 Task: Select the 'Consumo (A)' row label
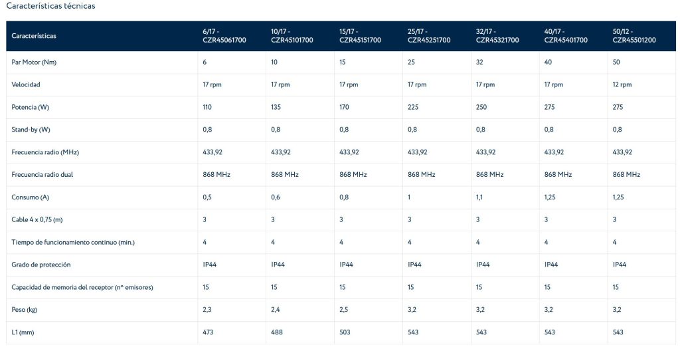(30, 197)
